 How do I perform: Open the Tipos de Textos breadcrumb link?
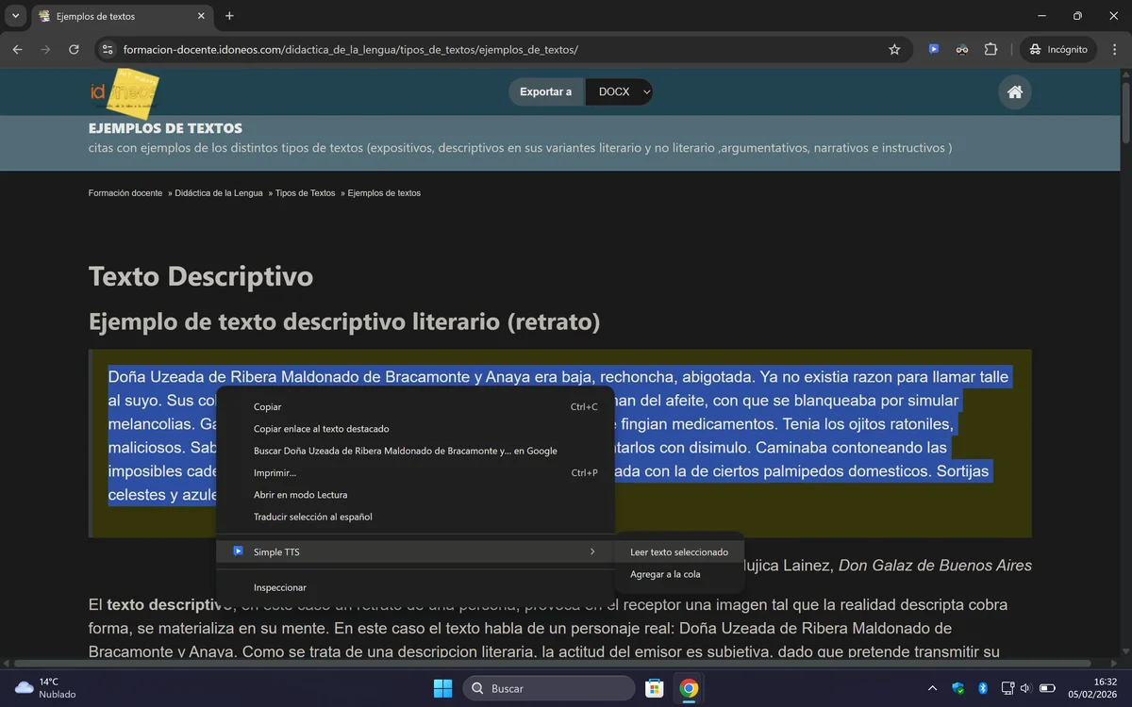coord(305,192)
